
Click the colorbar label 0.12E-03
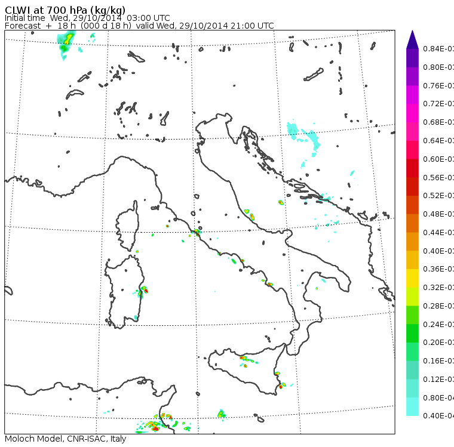coord(438,379)
